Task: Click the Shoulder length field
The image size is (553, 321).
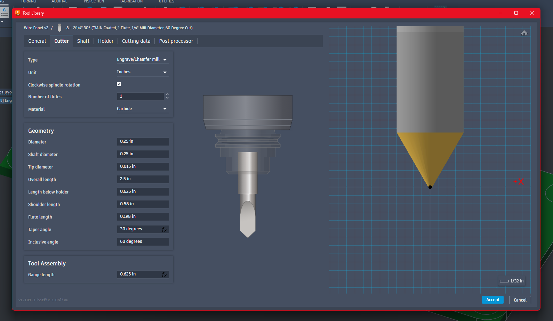Action: [143, 204]
